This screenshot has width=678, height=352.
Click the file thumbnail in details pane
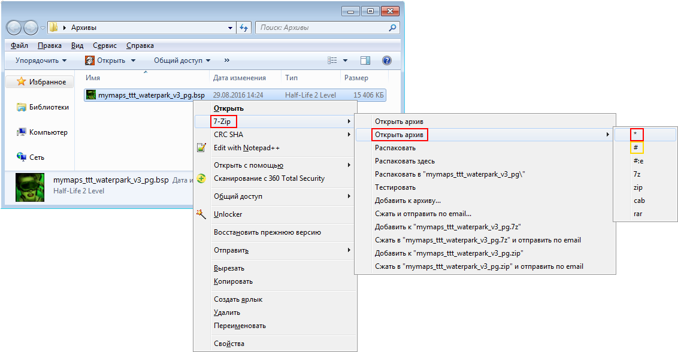[30, 187]
